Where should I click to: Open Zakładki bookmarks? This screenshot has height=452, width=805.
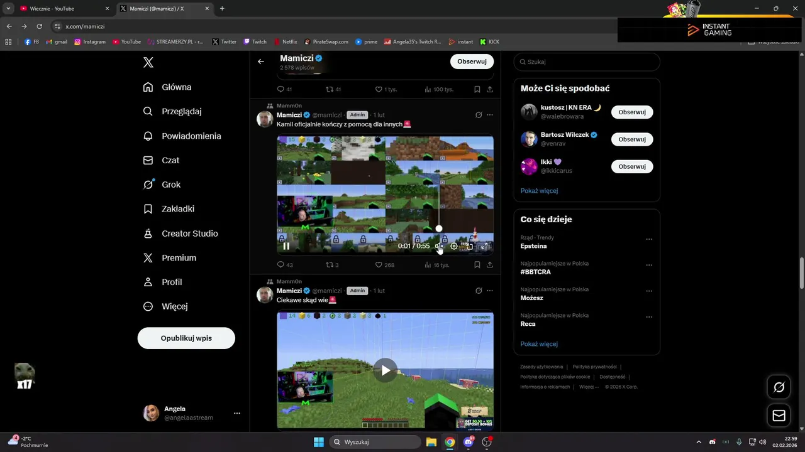tap(169, 209)
